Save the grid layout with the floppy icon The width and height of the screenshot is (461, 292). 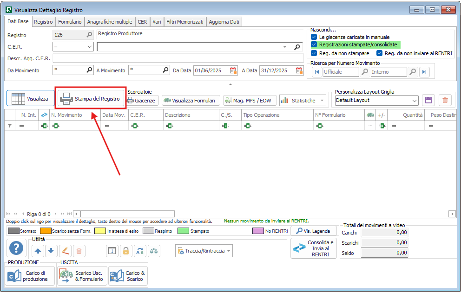pyautogui.click(x=428, y=100)
